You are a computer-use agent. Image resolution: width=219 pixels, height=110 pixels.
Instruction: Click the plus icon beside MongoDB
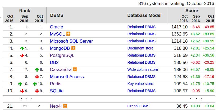tap(73, 48)
